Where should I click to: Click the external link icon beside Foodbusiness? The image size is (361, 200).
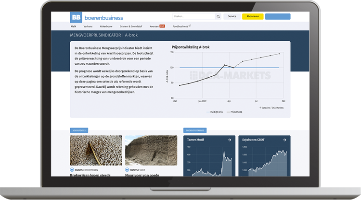click(189, 26)
